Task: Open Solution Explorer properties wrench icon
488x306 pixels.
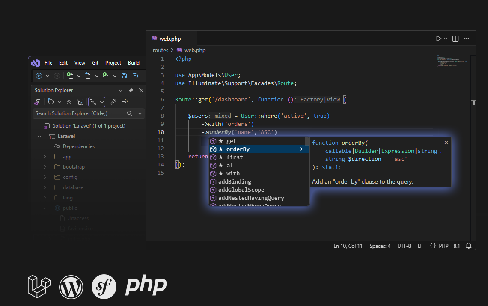Action: tap(114, 102)
